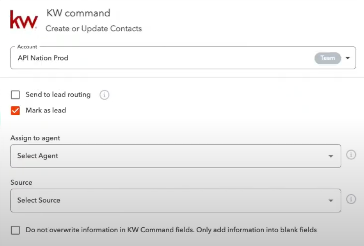This screenshot has height=246, width=364.
Task: Click the Select Agent placeholder text
Action: pyautogui.click(x=37, y=156)
